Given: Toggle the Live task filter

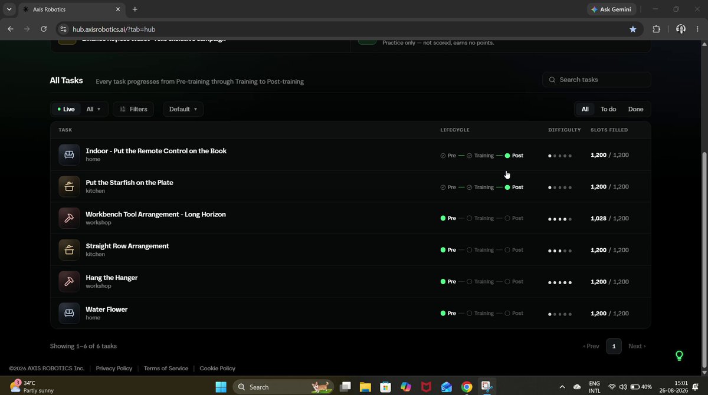Looking at the screenshot, I should (66, 109).
